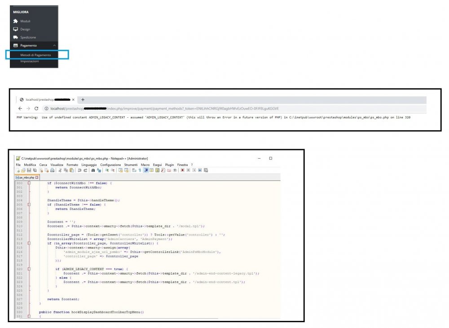Image resolution: width=449 pixels, height=328 pixels.
Task: Close the localhost/prestashop browser tab
Action: click(x=73, y=100)
